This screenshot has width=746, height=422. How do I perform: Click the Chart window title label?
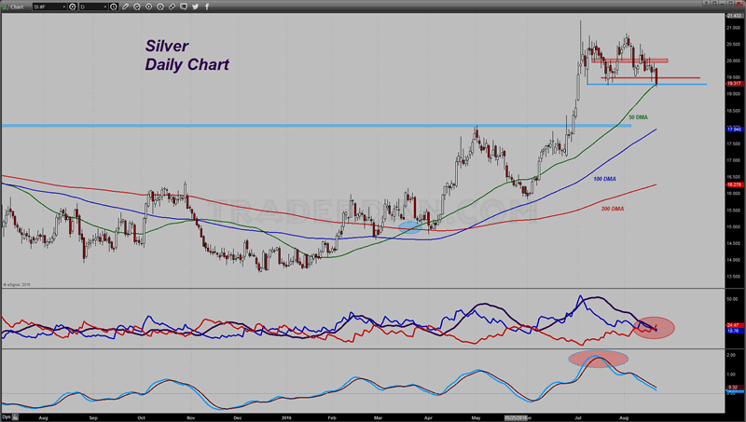coord(19,6)
